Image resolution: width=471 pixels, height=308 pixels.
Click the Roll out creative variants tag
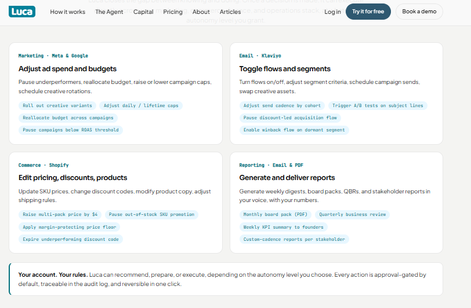[57, 105]
